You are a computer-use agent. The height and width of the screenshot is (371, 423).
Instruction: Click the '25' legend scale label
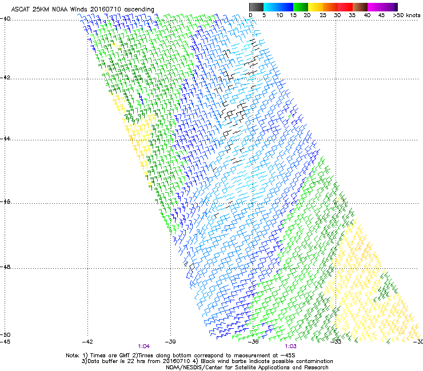(x=323, y=15)
